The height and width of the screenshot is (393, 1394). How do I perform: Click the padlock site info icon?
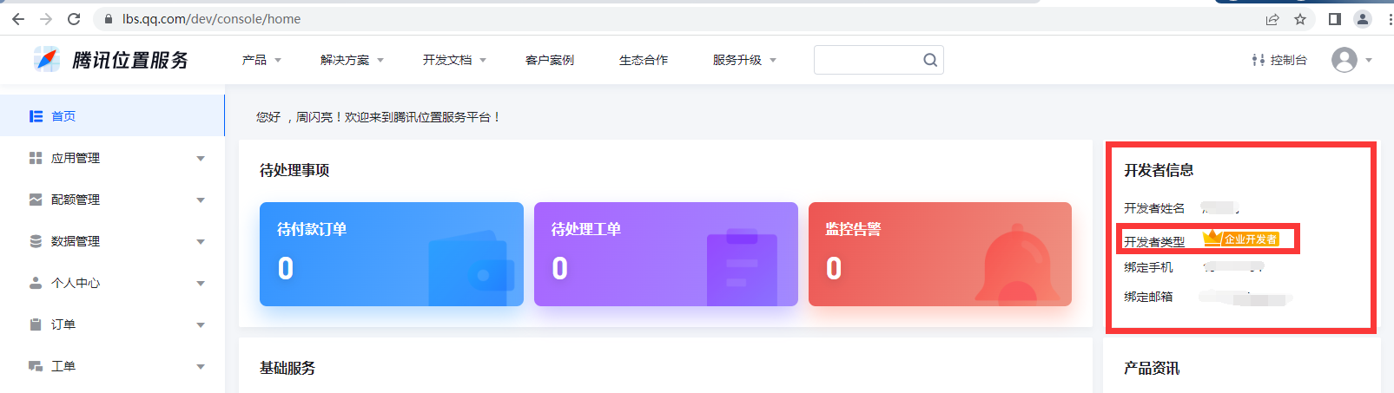pos(109,19)
